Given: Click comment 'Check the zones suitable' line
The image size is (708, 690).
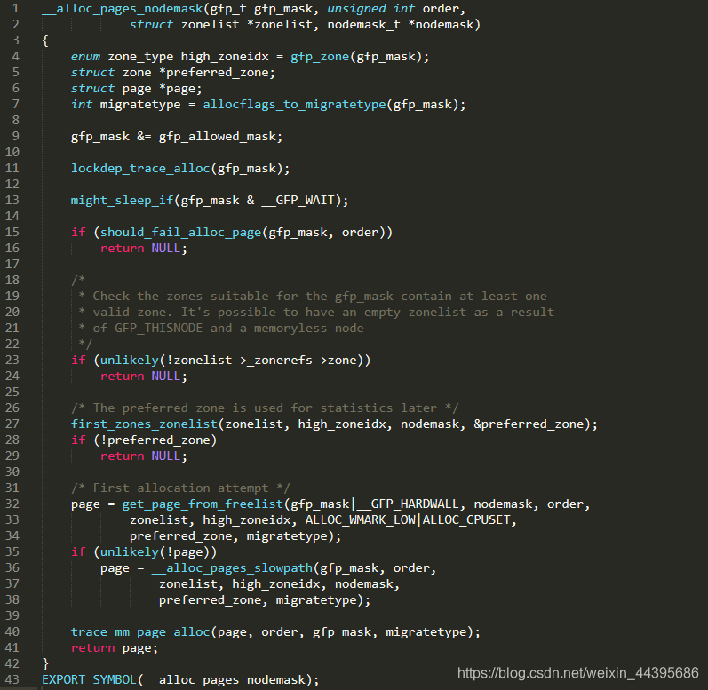Looking at the screenshot, I should click(x=313, y=296).
